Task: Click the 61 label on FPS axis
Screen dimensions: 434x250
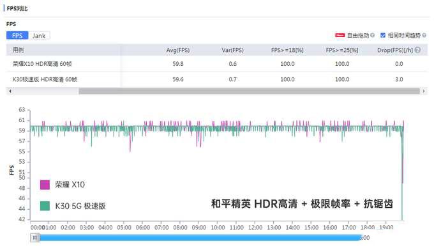Action: [x=22, y=120]
